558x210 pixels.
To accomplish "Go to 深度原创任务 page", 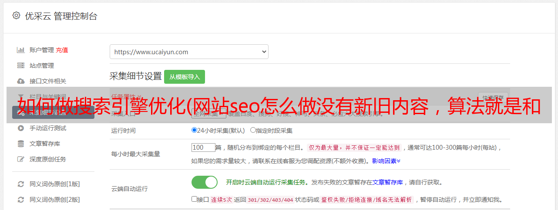I will (48, 159).
